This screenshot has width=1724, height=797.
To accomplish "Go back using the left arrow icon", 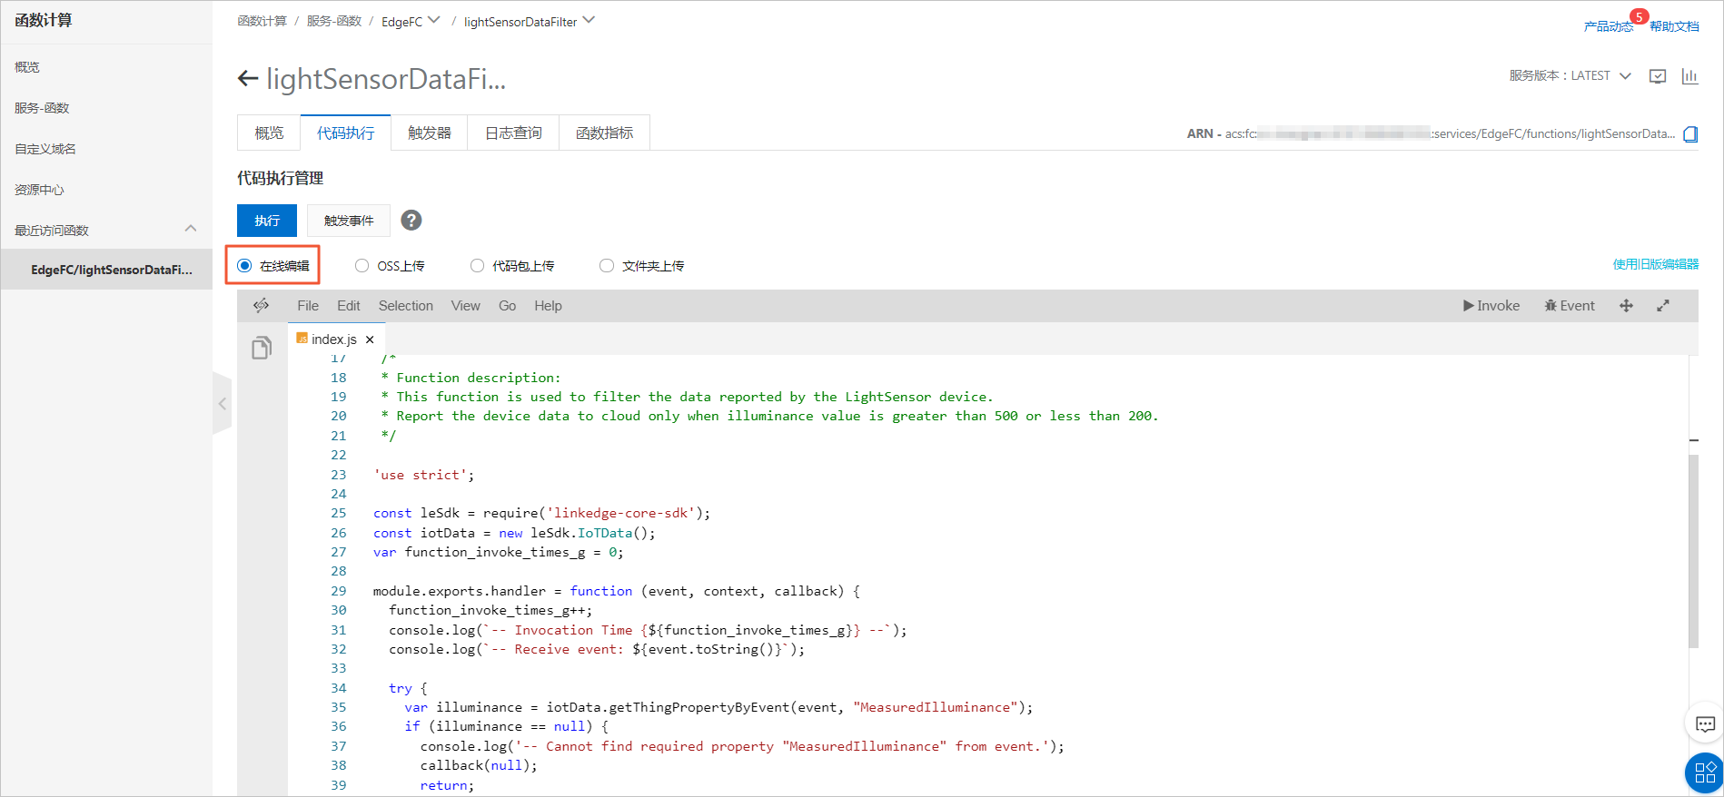I will [x=247, y=79].
